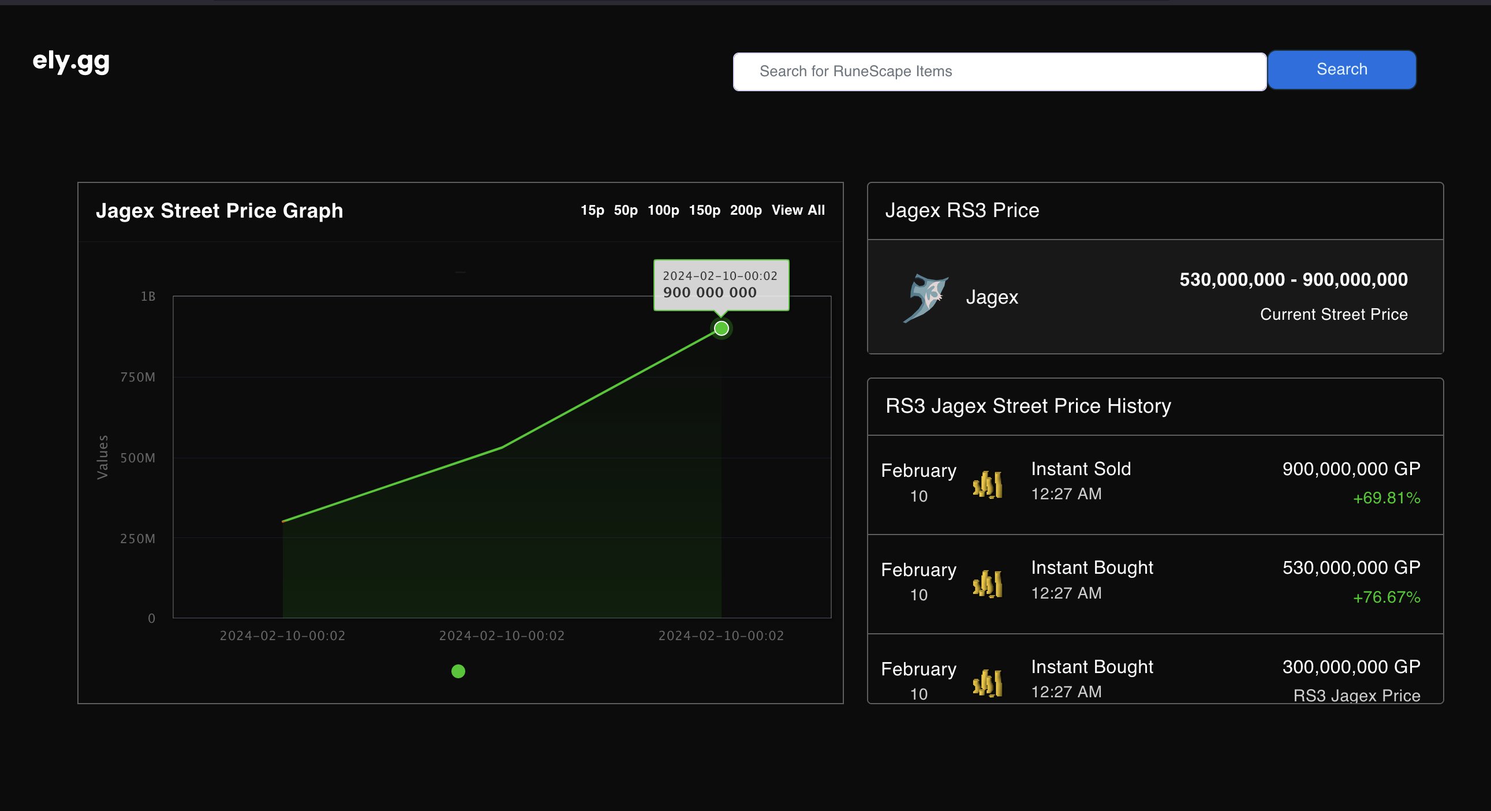Viewport: 1491px width, 811px height.
Task: Choose View All graph range
Action: 798,210
